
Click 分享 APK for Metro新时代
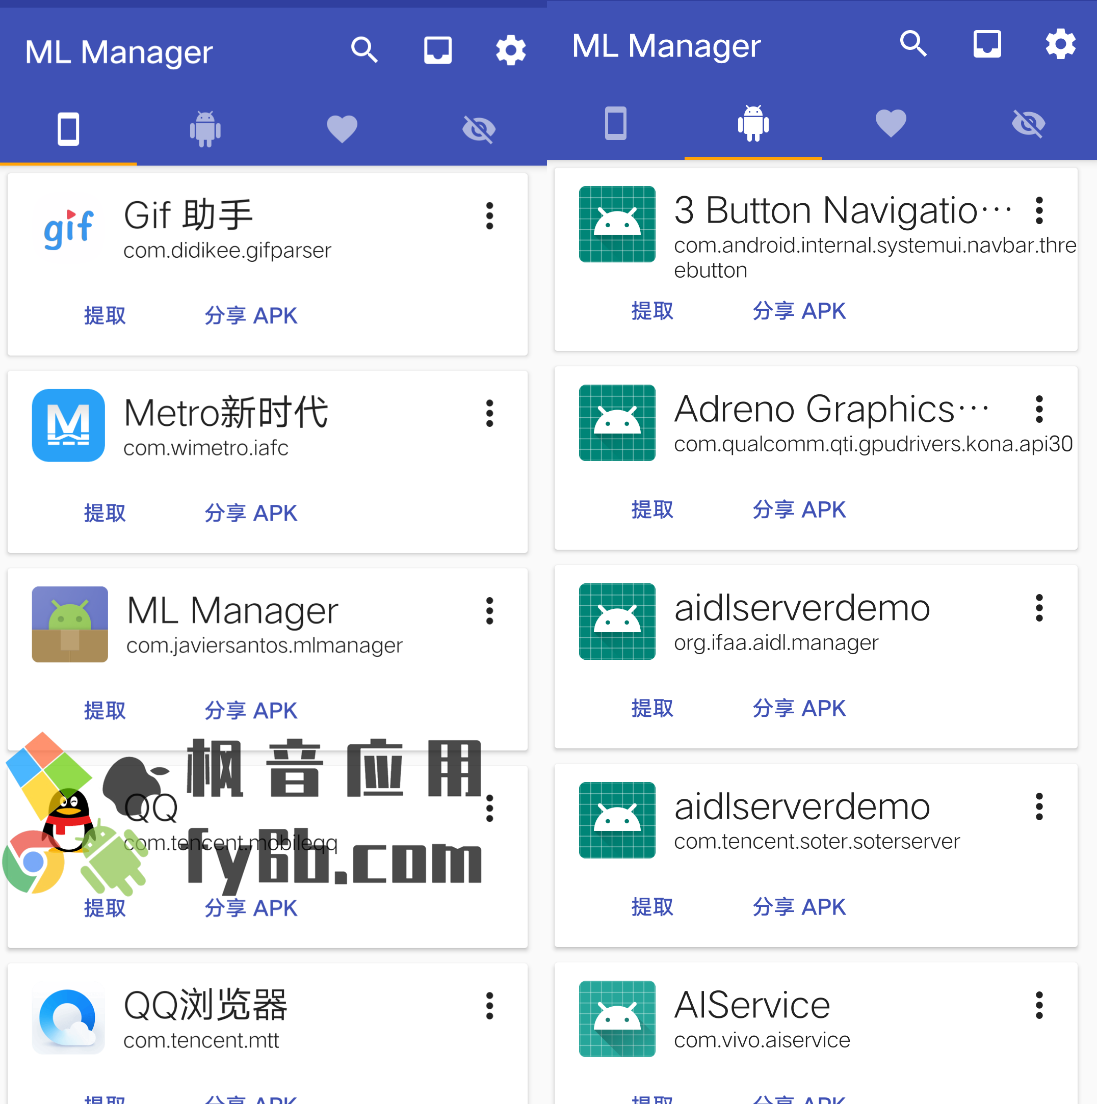click(x=251, y=513)
